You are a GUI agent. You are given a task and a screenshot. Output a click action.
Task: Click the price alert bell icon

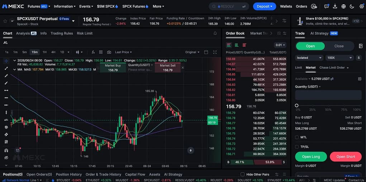pos(215,33)
